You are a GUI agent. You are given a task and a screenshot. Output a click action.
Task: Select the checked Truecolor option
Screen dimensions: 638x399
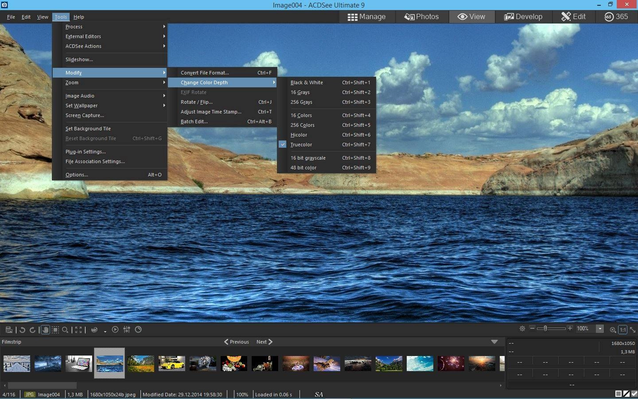(x=327, y=145)
